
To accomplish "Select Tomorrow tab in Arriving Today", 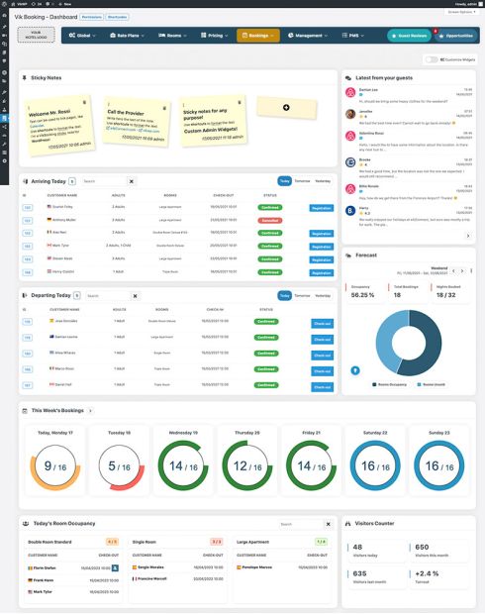I will pos(302,181).
